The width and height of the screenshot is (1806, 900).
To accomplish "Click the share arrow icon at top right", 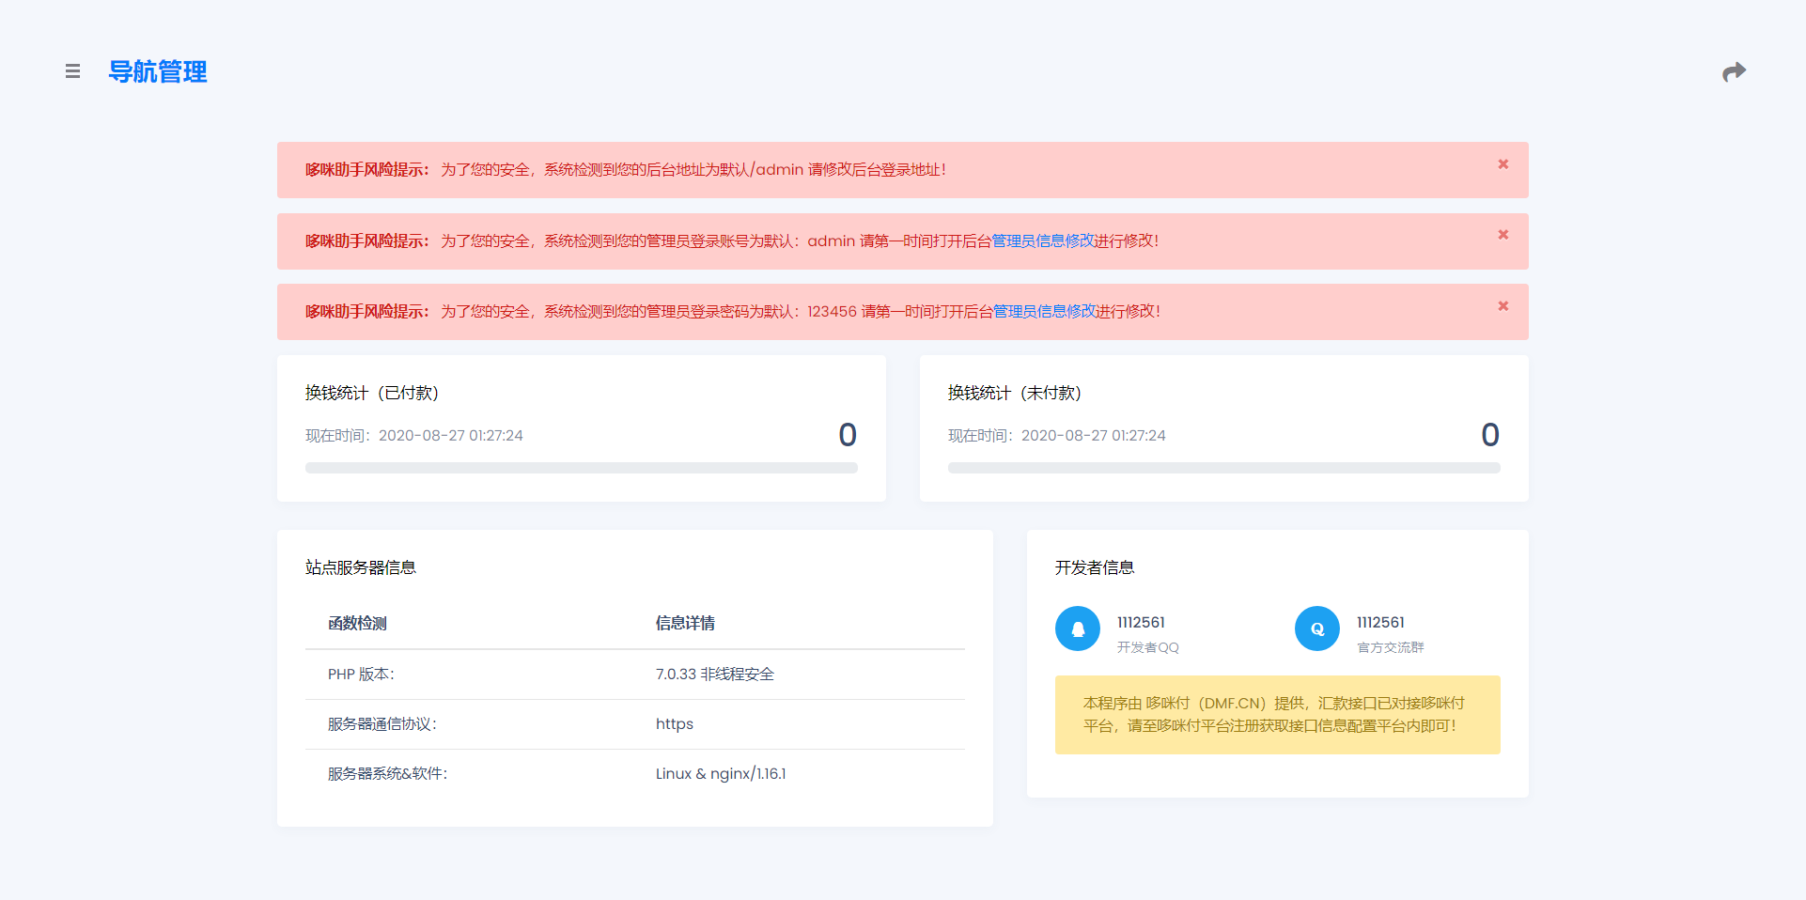I will 1734,72.
